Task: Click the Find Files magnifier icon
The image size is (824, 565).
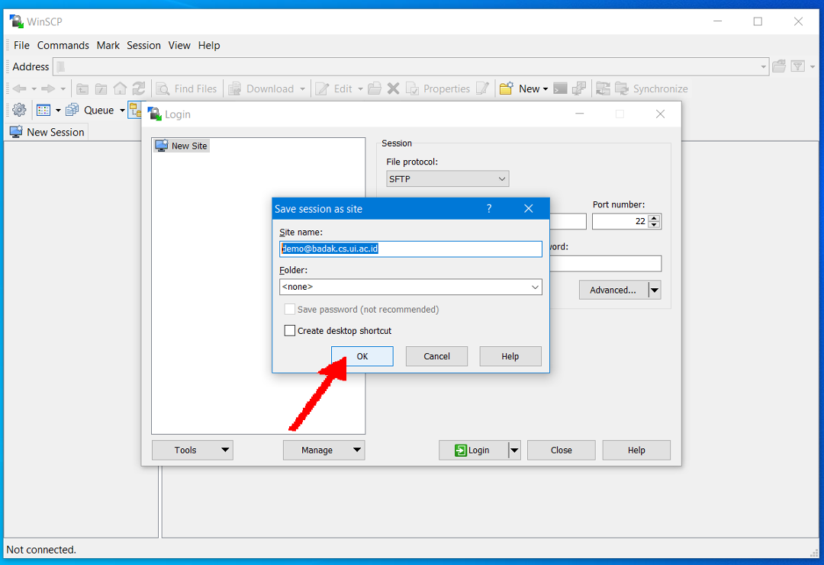Action: 163,88
